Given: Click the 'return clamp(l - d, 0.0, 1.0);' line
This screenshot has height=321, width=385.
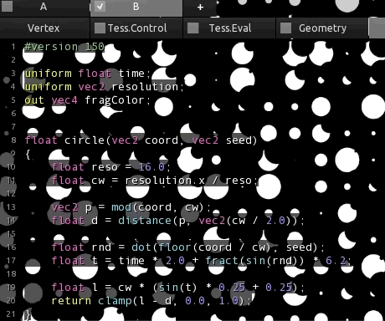Looking at the screenshot, I should tap(151, 301).
